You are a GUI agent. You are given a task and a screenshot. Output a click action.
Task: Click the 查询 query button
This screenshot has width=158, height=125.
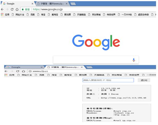pos(144,80)
